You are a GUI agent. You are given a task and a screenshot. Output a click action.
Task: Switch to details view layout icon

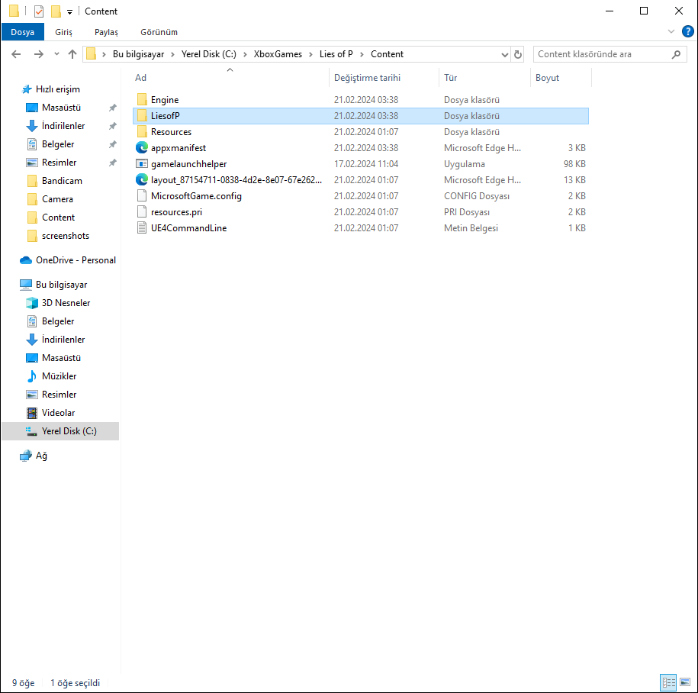[668, 682]
